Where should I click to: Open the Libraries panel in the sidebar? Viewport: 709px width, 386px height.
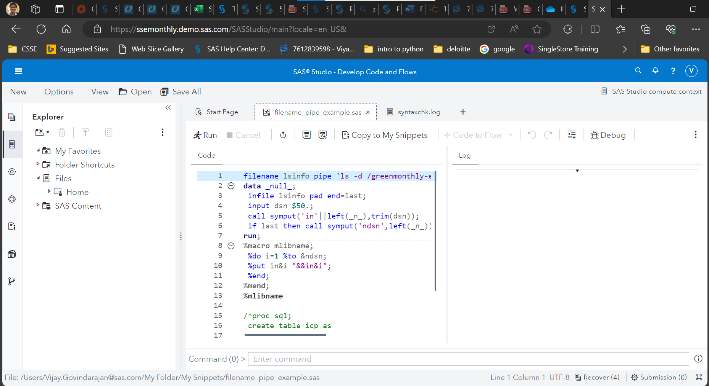[x=13, y=254]
